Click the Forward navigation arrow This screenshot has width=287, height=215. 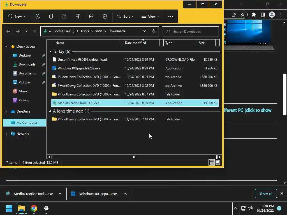pyautogui.click(x=18, y=31)
